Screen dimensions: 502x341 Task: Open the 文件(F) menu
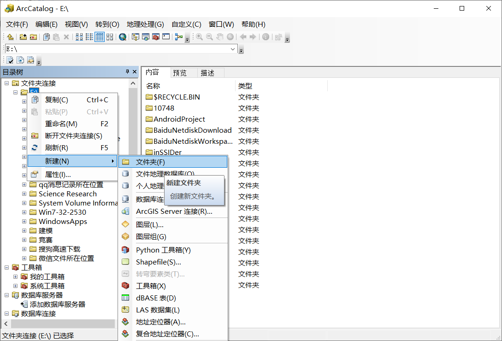(x=17, y=24)
